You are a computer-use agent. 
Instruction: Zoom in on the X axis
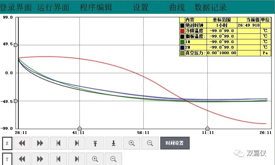coord(132,143)
